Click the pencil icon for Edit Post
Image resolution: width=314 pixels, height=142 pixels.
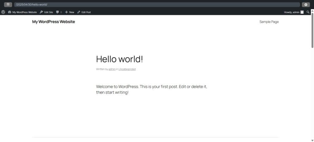tap(79, 12)
